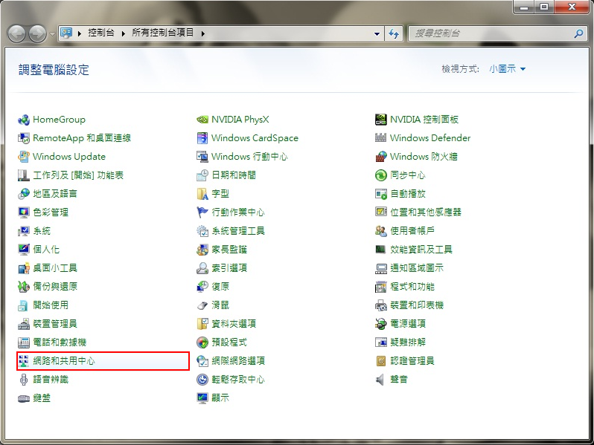Screen dimensions: 594x445
Task: Open the 色彩管理 monitor icon
Action: click(x=24, y=212)
